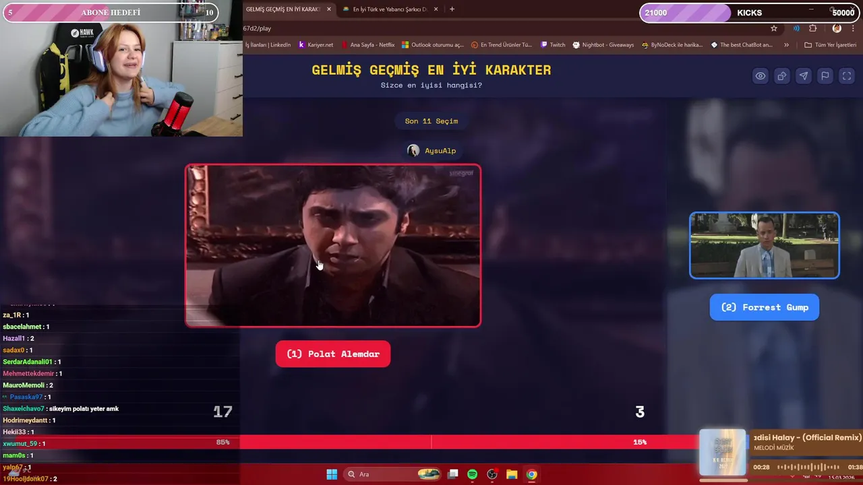Click the Hazall1 chat message

point(18,338)
